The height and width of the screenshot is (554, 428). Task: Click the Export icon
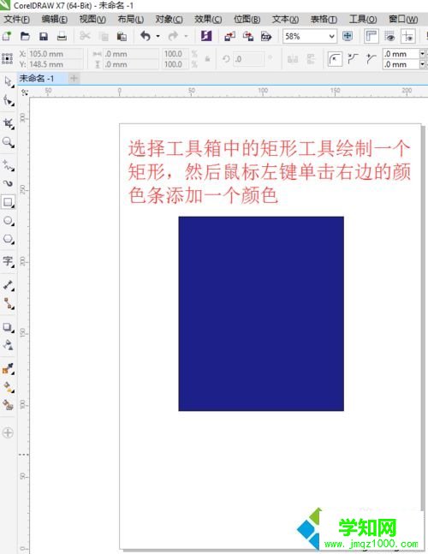248,36
